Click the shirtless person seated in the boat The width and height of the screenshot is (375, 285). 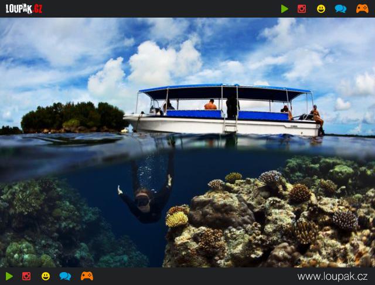tap(210, 106)
